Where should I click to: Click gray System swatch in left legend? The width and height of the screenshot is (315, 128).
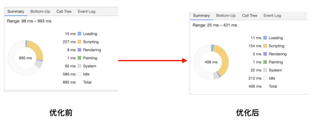pos(79,66)
